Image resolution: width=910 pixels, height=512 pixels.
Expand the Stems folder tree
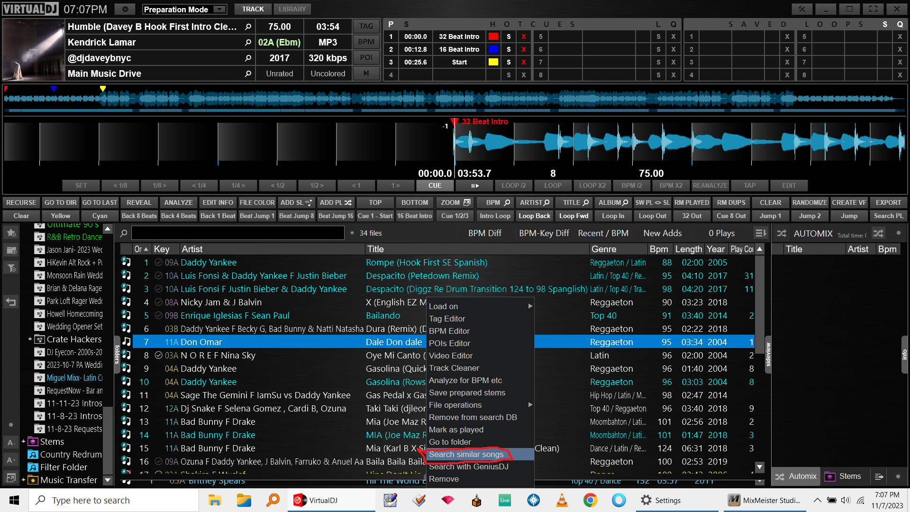(x=23, y=441)
